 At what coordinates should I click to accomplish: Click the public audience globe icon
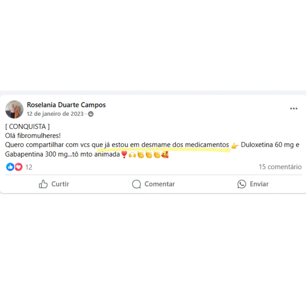pyautogui.click(x=91, y=114)
